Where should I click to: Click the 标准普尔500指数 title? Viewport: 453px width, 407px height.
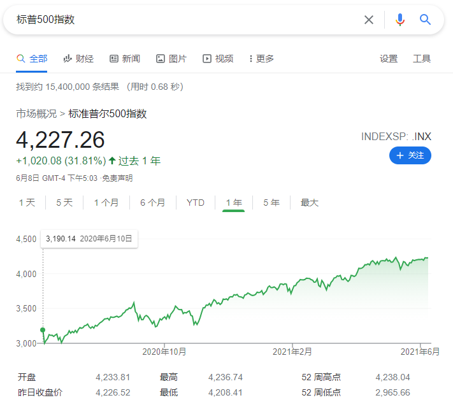point(108,113)
